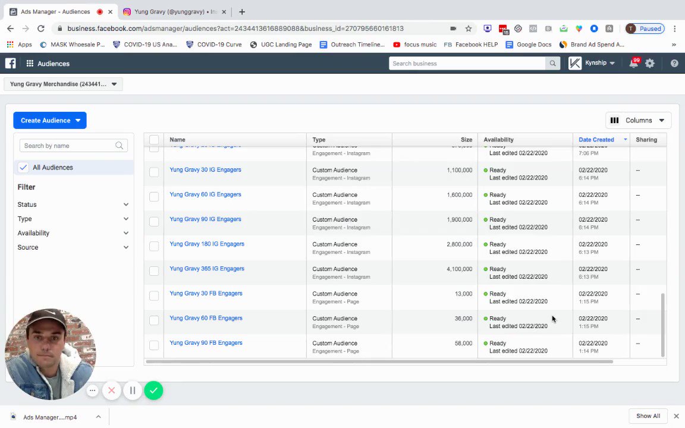Click the Paused profile button

coord(645,29)
